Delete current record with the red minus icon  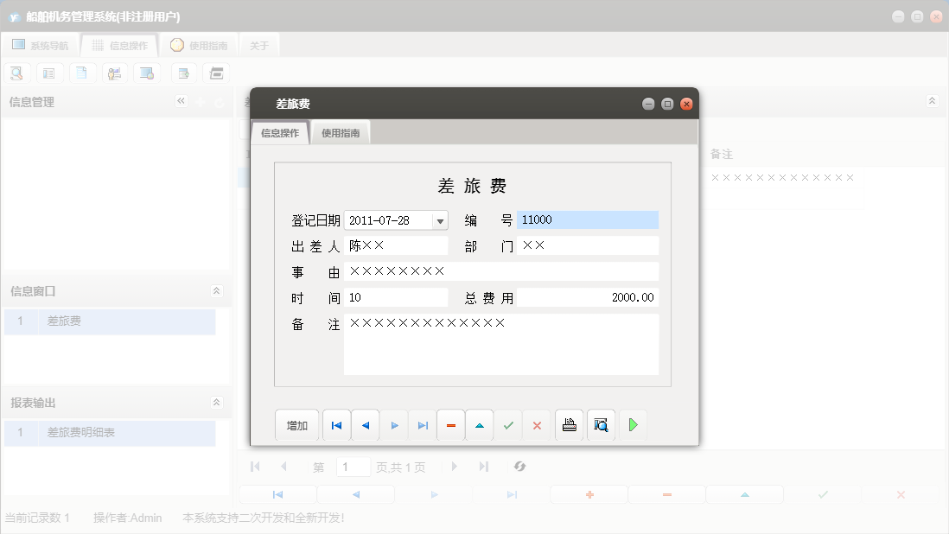coord(450,424)
